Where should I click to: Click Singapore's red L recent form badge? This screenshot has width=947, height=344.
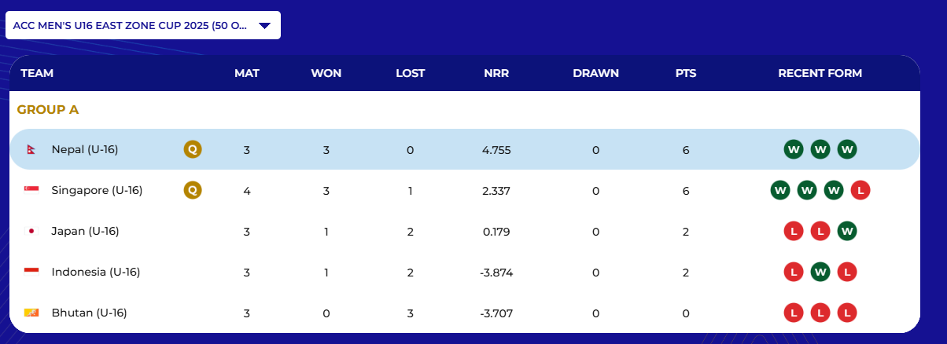[x=860, y=190]
